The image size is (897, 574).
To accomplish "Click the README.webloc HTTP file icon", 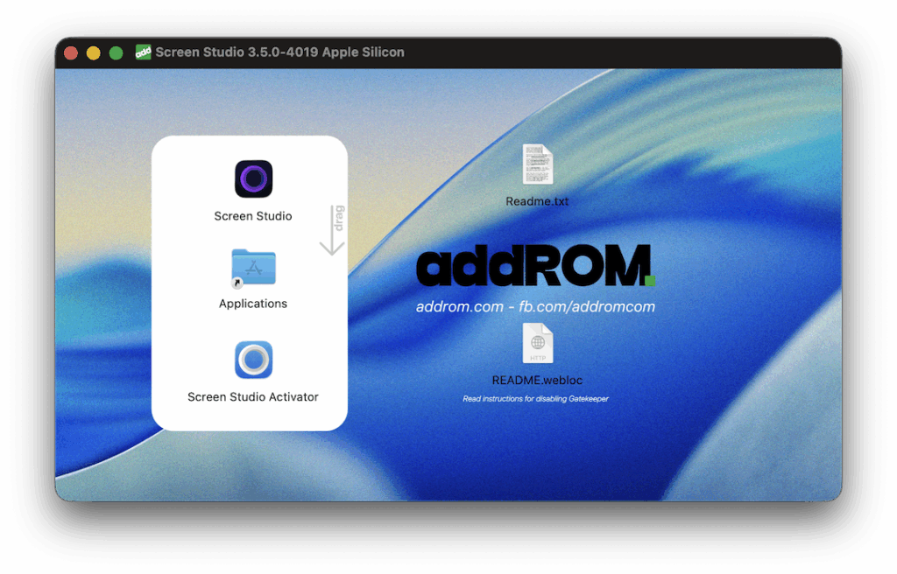I will click(x=537, y=343).
